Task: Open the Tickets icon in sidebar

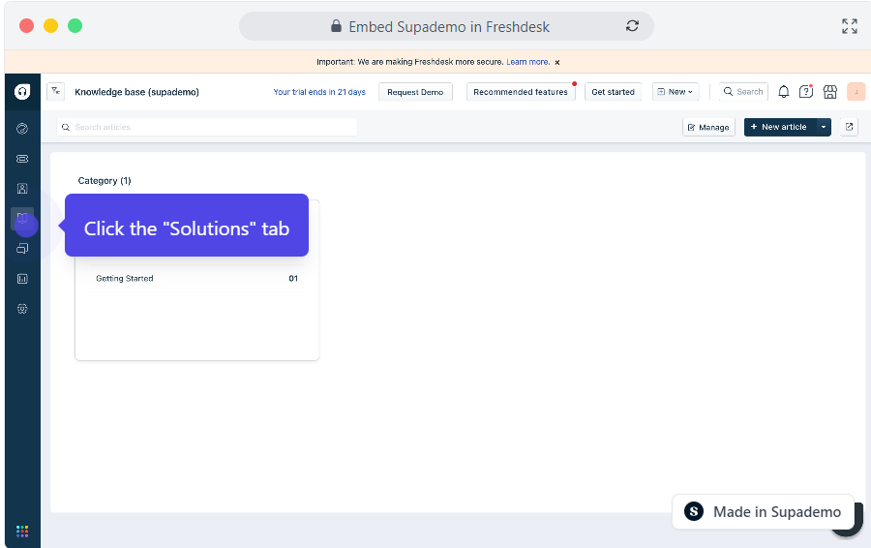Action: pos(22,159)
